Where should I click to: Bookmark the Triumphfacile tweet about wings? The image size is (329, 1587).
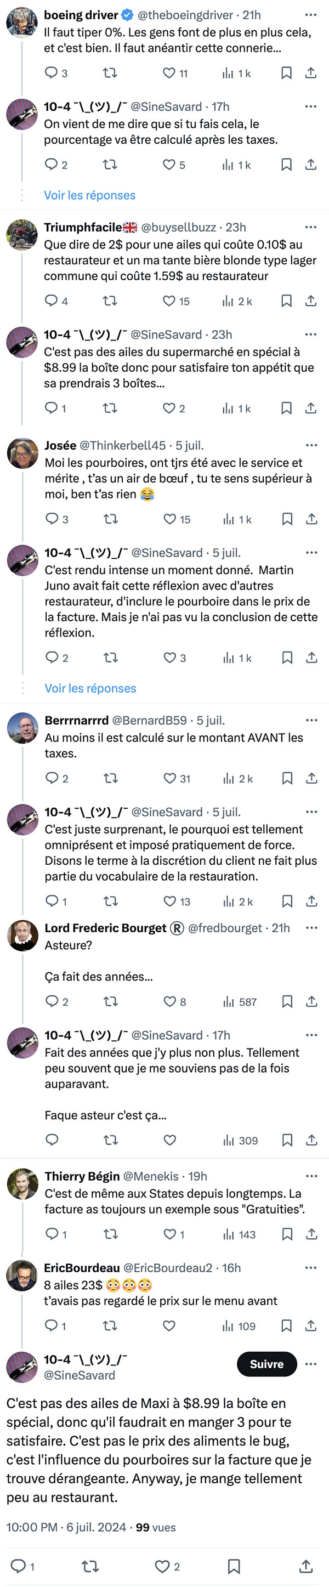(x=286, y=301)
